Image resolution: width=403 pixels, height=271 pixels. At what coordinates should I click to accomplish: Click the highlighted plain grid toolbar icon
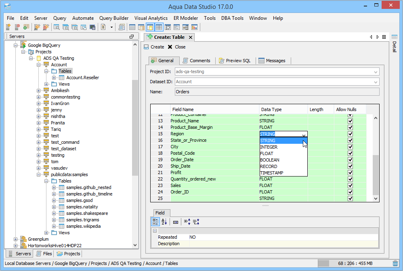point(159,27)
